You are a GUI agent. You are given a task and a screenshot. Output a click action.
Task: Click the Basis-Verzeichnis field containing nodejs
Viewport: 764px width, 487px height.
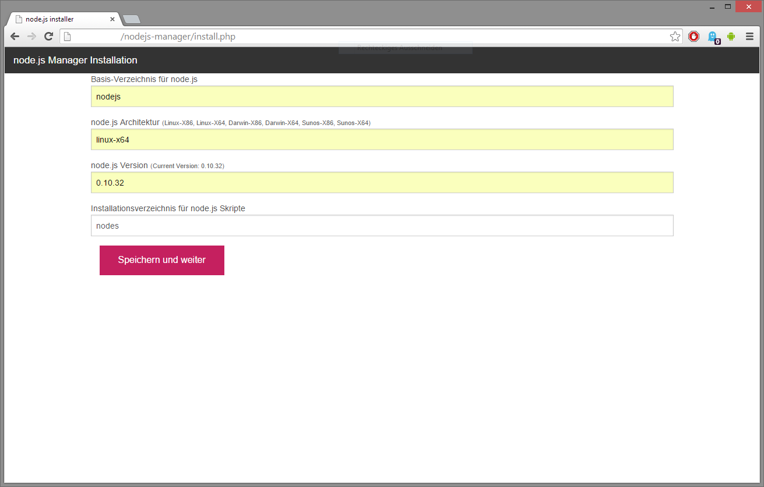[382, 97]
